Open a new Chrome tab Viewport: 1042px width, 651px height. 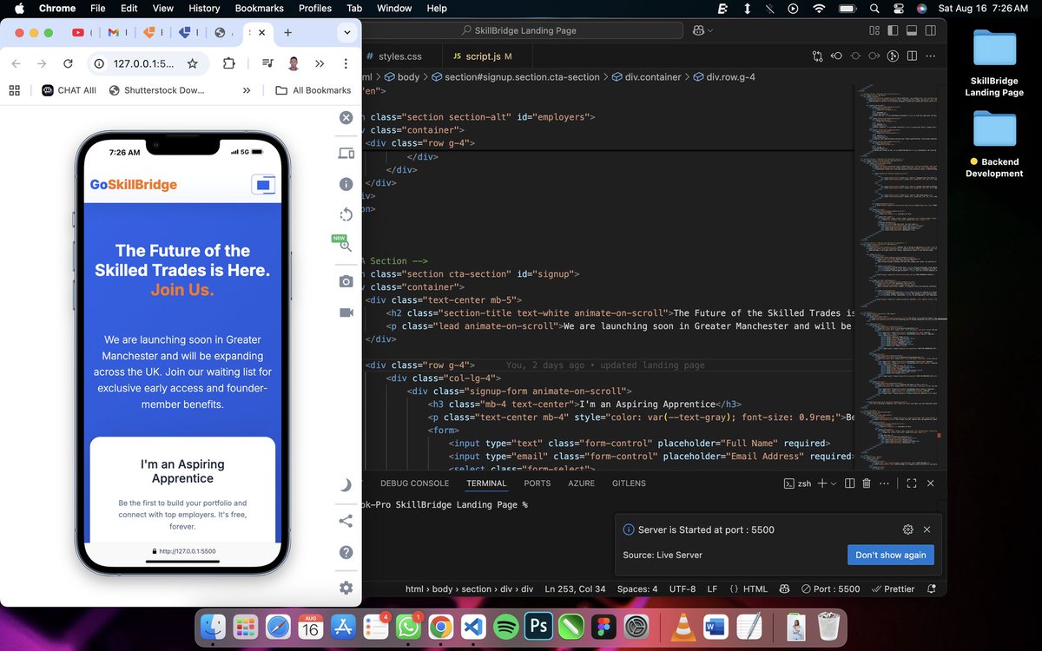[x=287, y=33]
